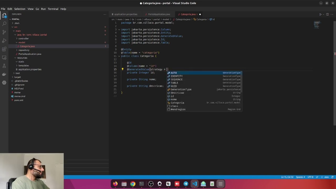Open the Docker view in the activity bar

coord(4,74)
